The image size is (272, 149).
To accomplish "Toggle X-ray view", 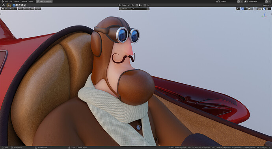I will 255,9.
